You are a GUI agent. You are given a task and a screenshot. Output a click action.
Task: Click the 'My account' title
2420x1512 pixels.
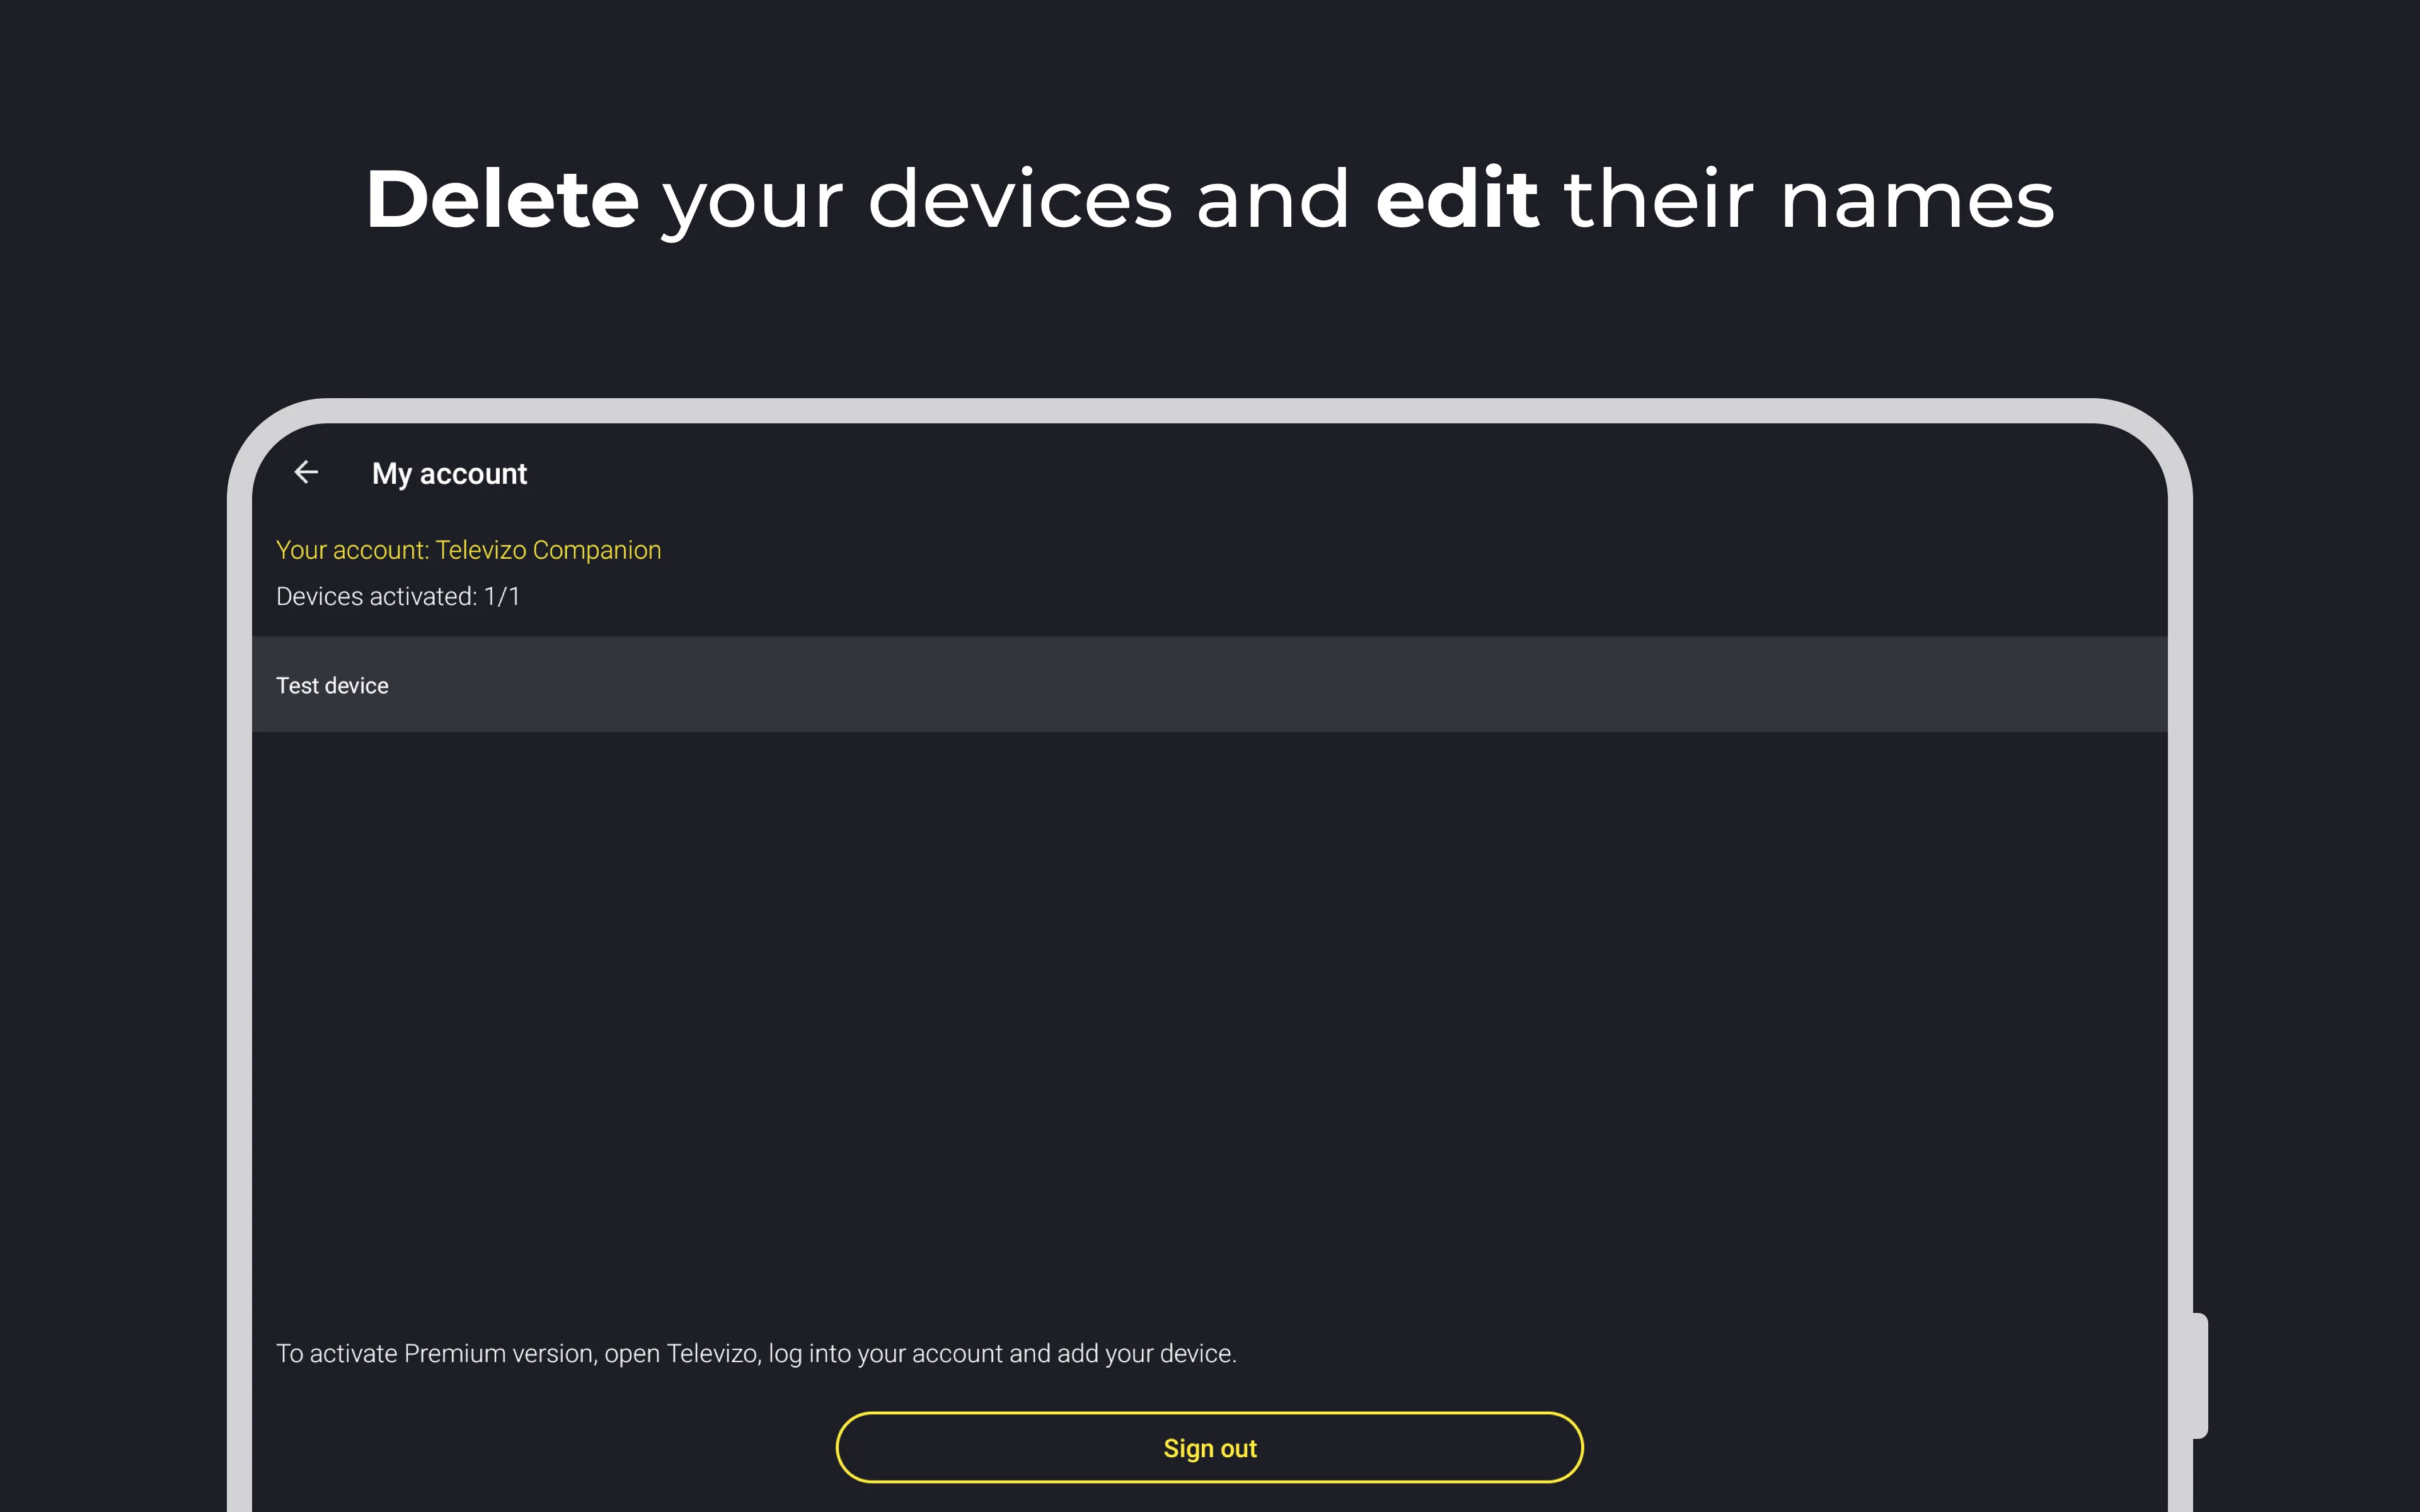[x=449, y=474]
